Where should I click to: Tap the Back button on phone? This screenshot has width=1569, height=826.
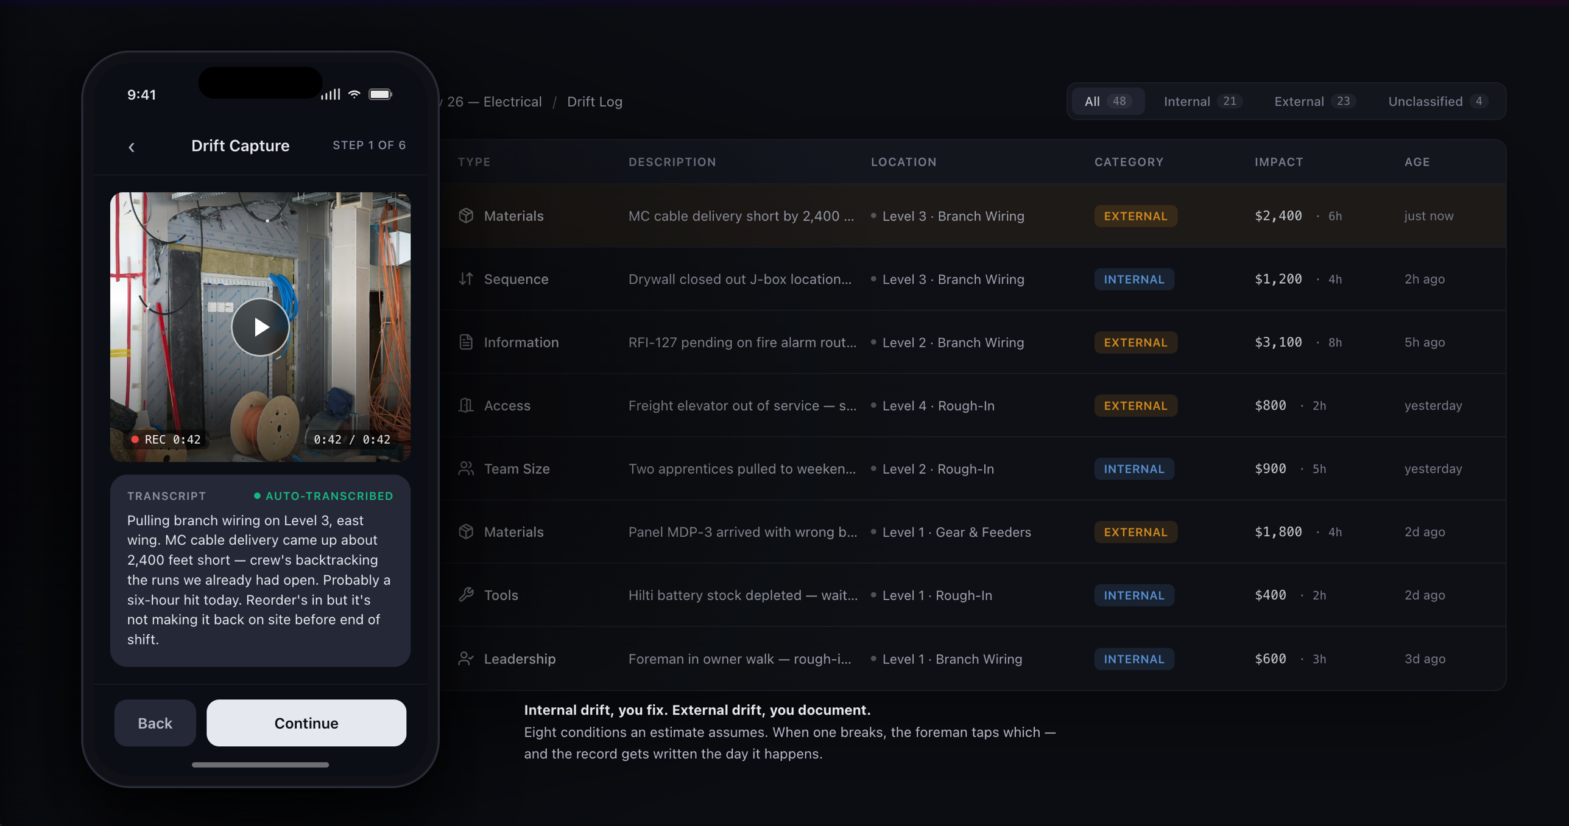pos(155,723)
